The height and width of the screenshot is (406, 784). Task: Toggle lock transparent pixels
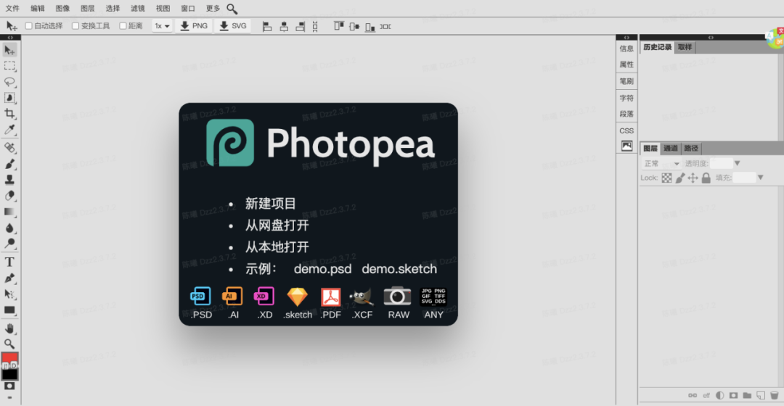click(666, 178)
